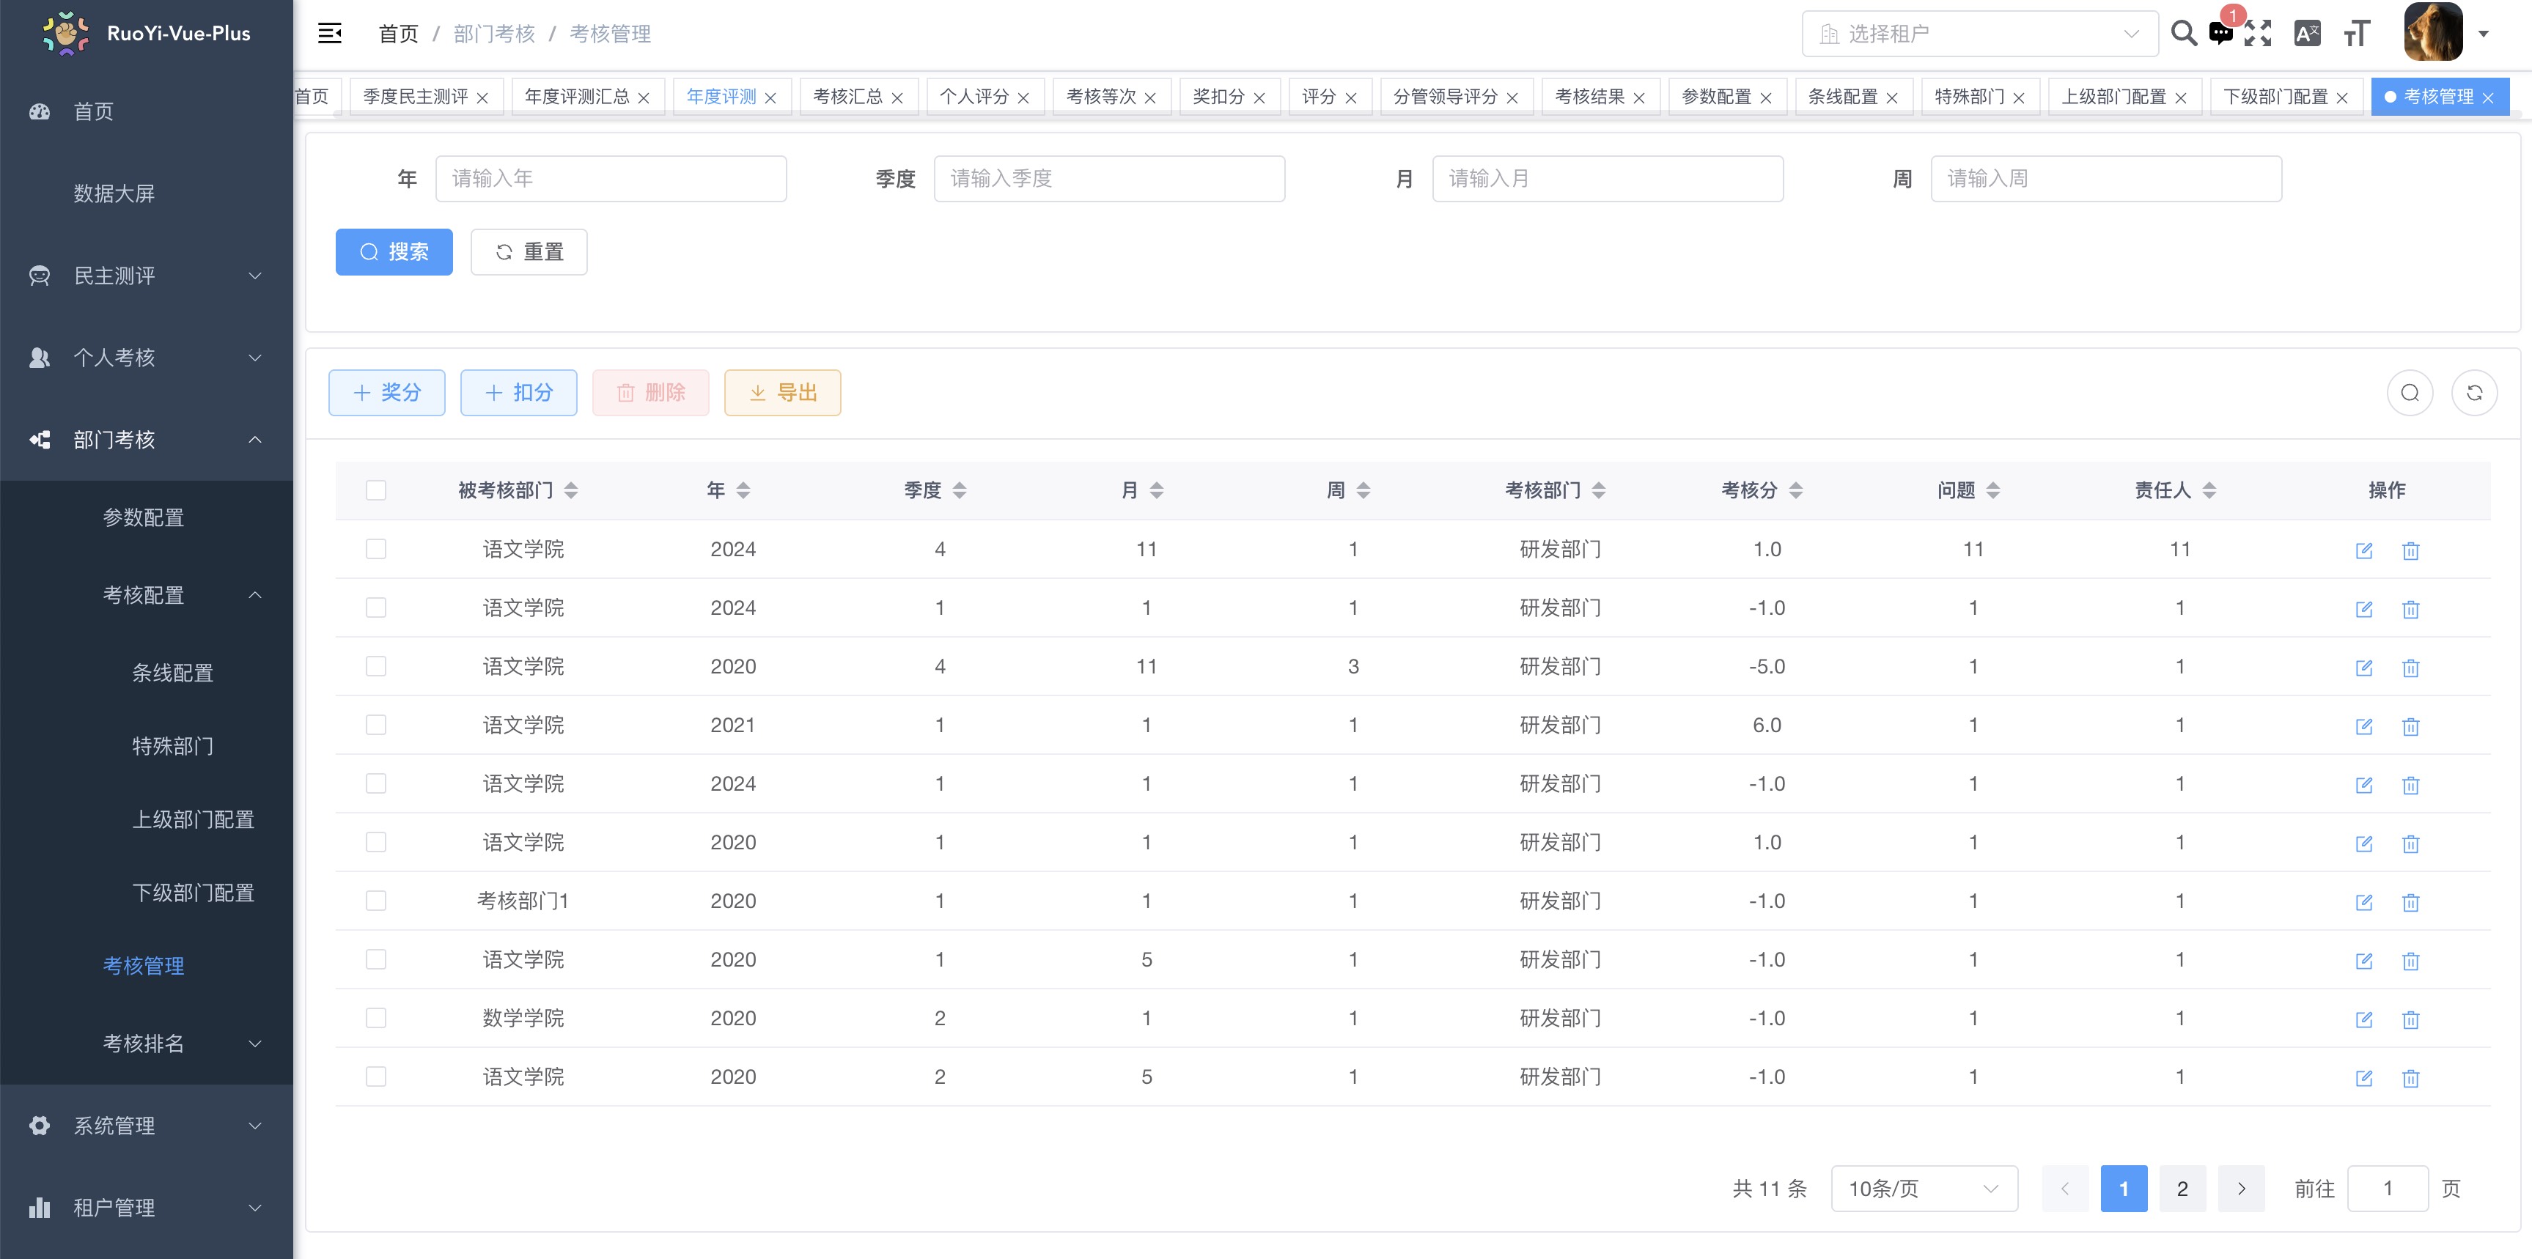Open the user avatar menu
This screenshot has height=1259, width=2532.
click(x=2433, y=32)
